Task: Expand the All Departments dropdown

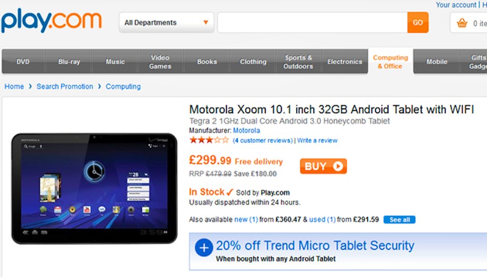Action: pyautogui.click(x=166, y=23)
